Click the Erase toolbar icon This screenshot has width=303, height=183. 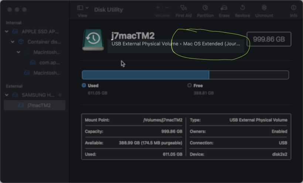[x=224, y=8]
